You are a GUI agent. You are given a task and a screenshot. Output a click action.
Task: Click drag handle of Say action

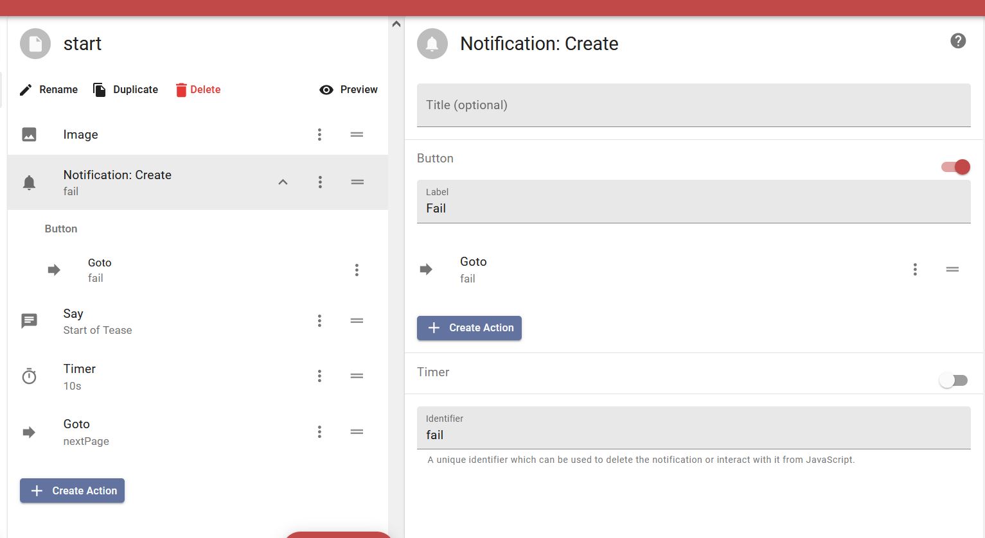[x=357, y=321]
